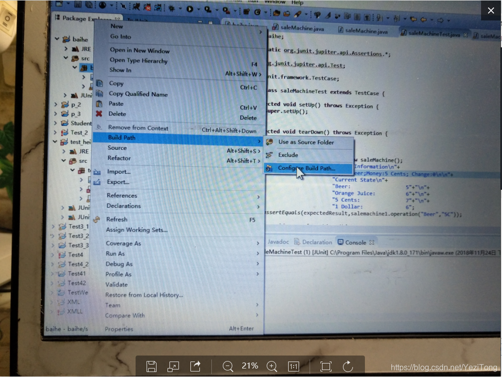The width and height of the screenshot is (502, 377).
Task: Click the 1:1 actual size icon
Action: 294,366
